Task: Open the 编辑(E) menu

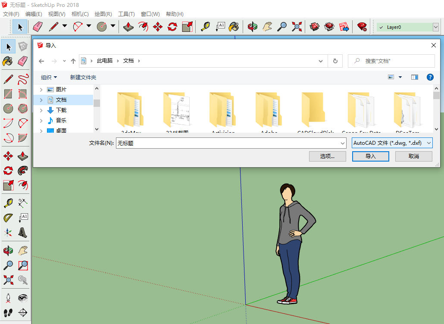Action: [x=34, y=14]
